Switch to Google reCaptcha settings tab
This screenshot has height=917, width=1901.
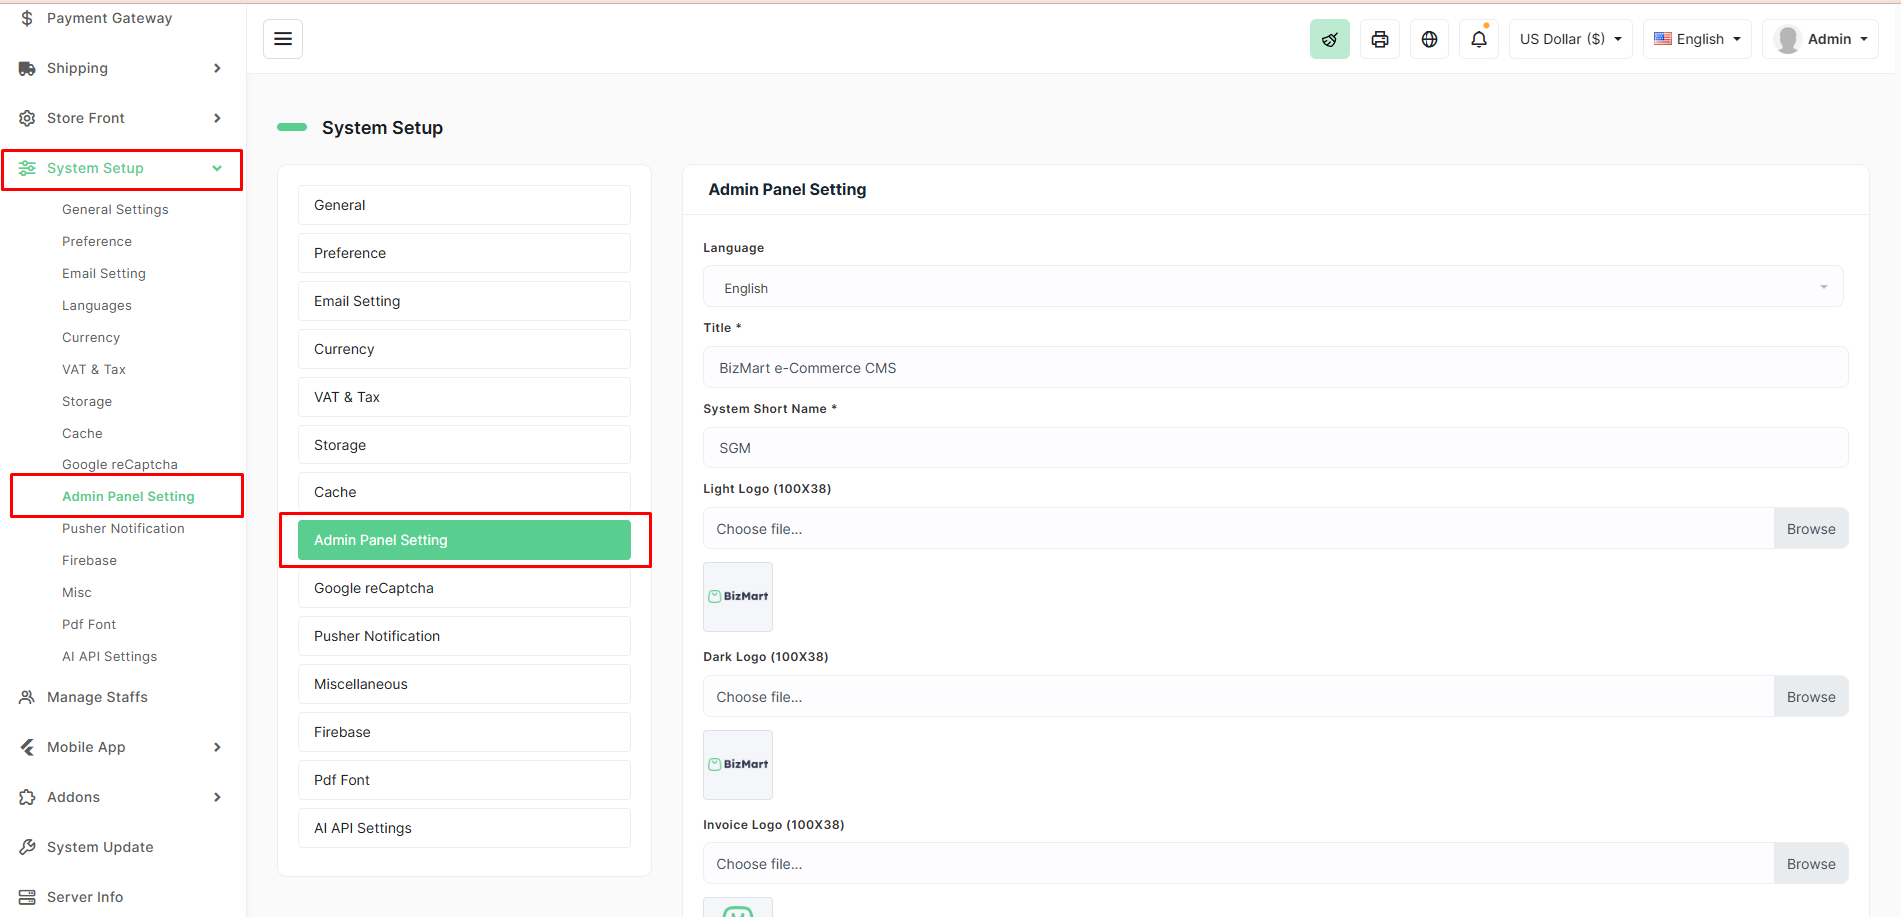(x=464, y=588)
